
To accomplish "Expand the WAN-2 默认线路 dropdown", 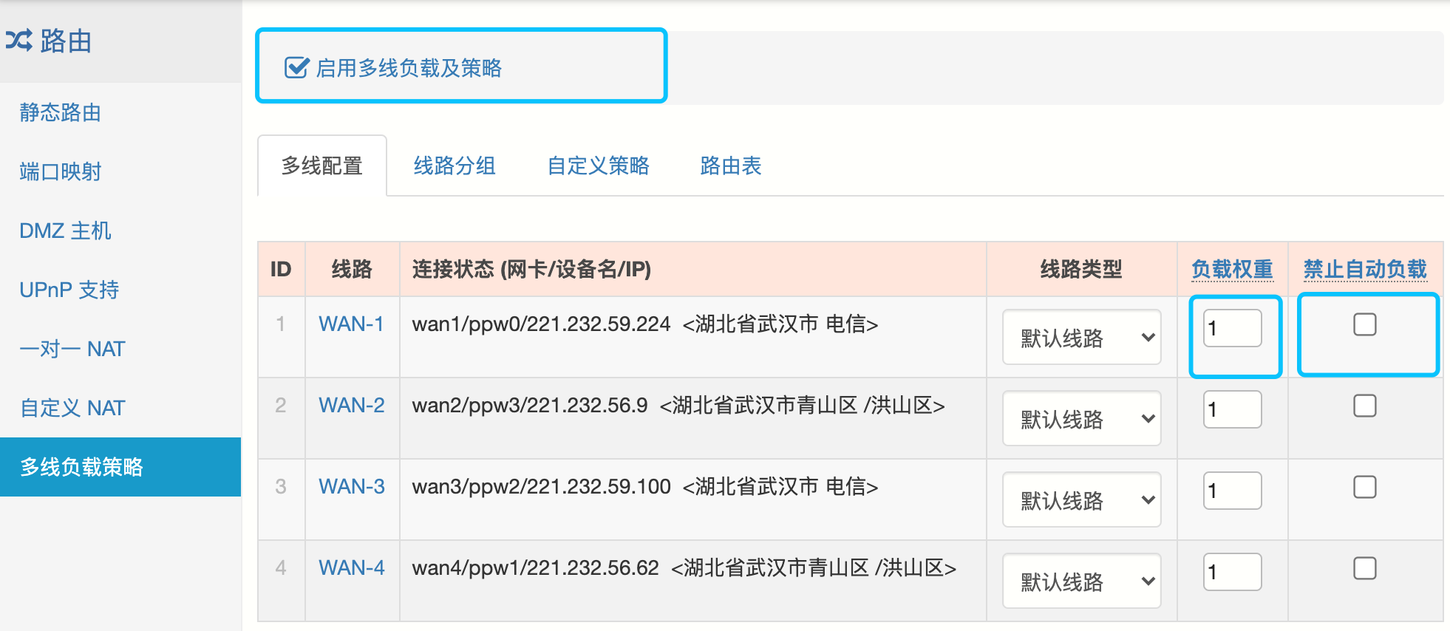I will coord(1081,419).
